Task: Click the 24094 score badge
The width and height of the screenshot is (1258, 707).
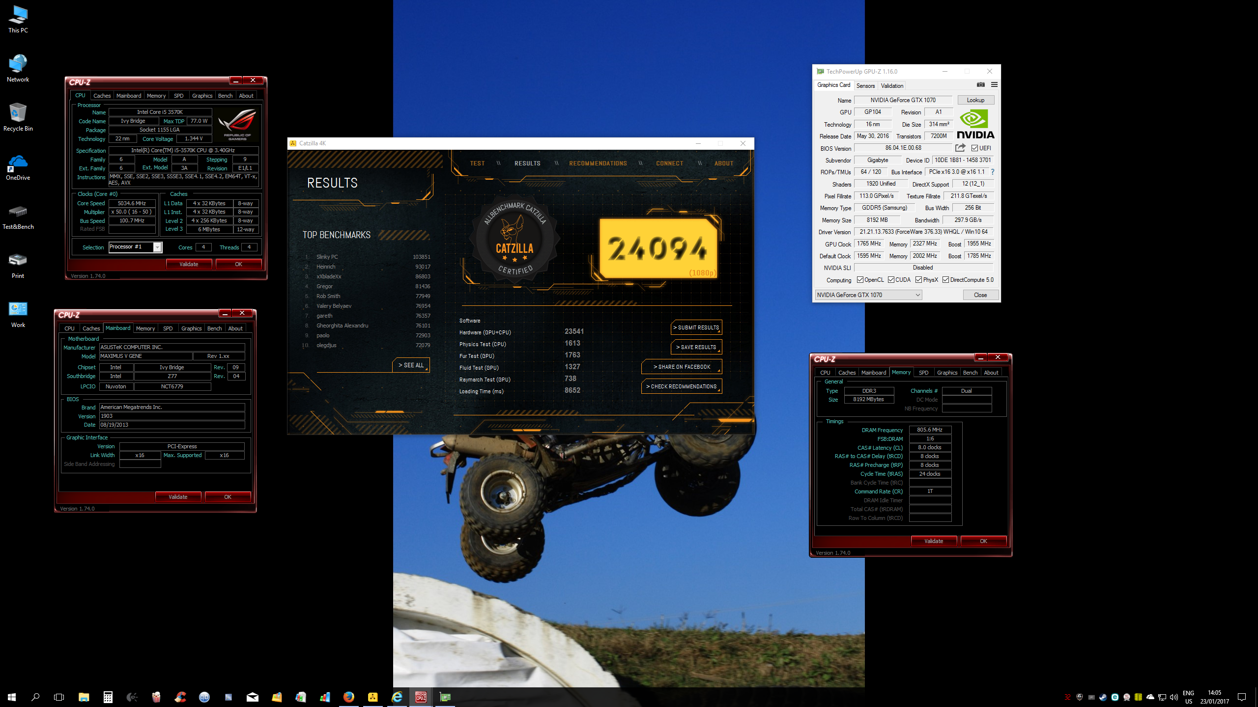Action: [x=658, y=249]
